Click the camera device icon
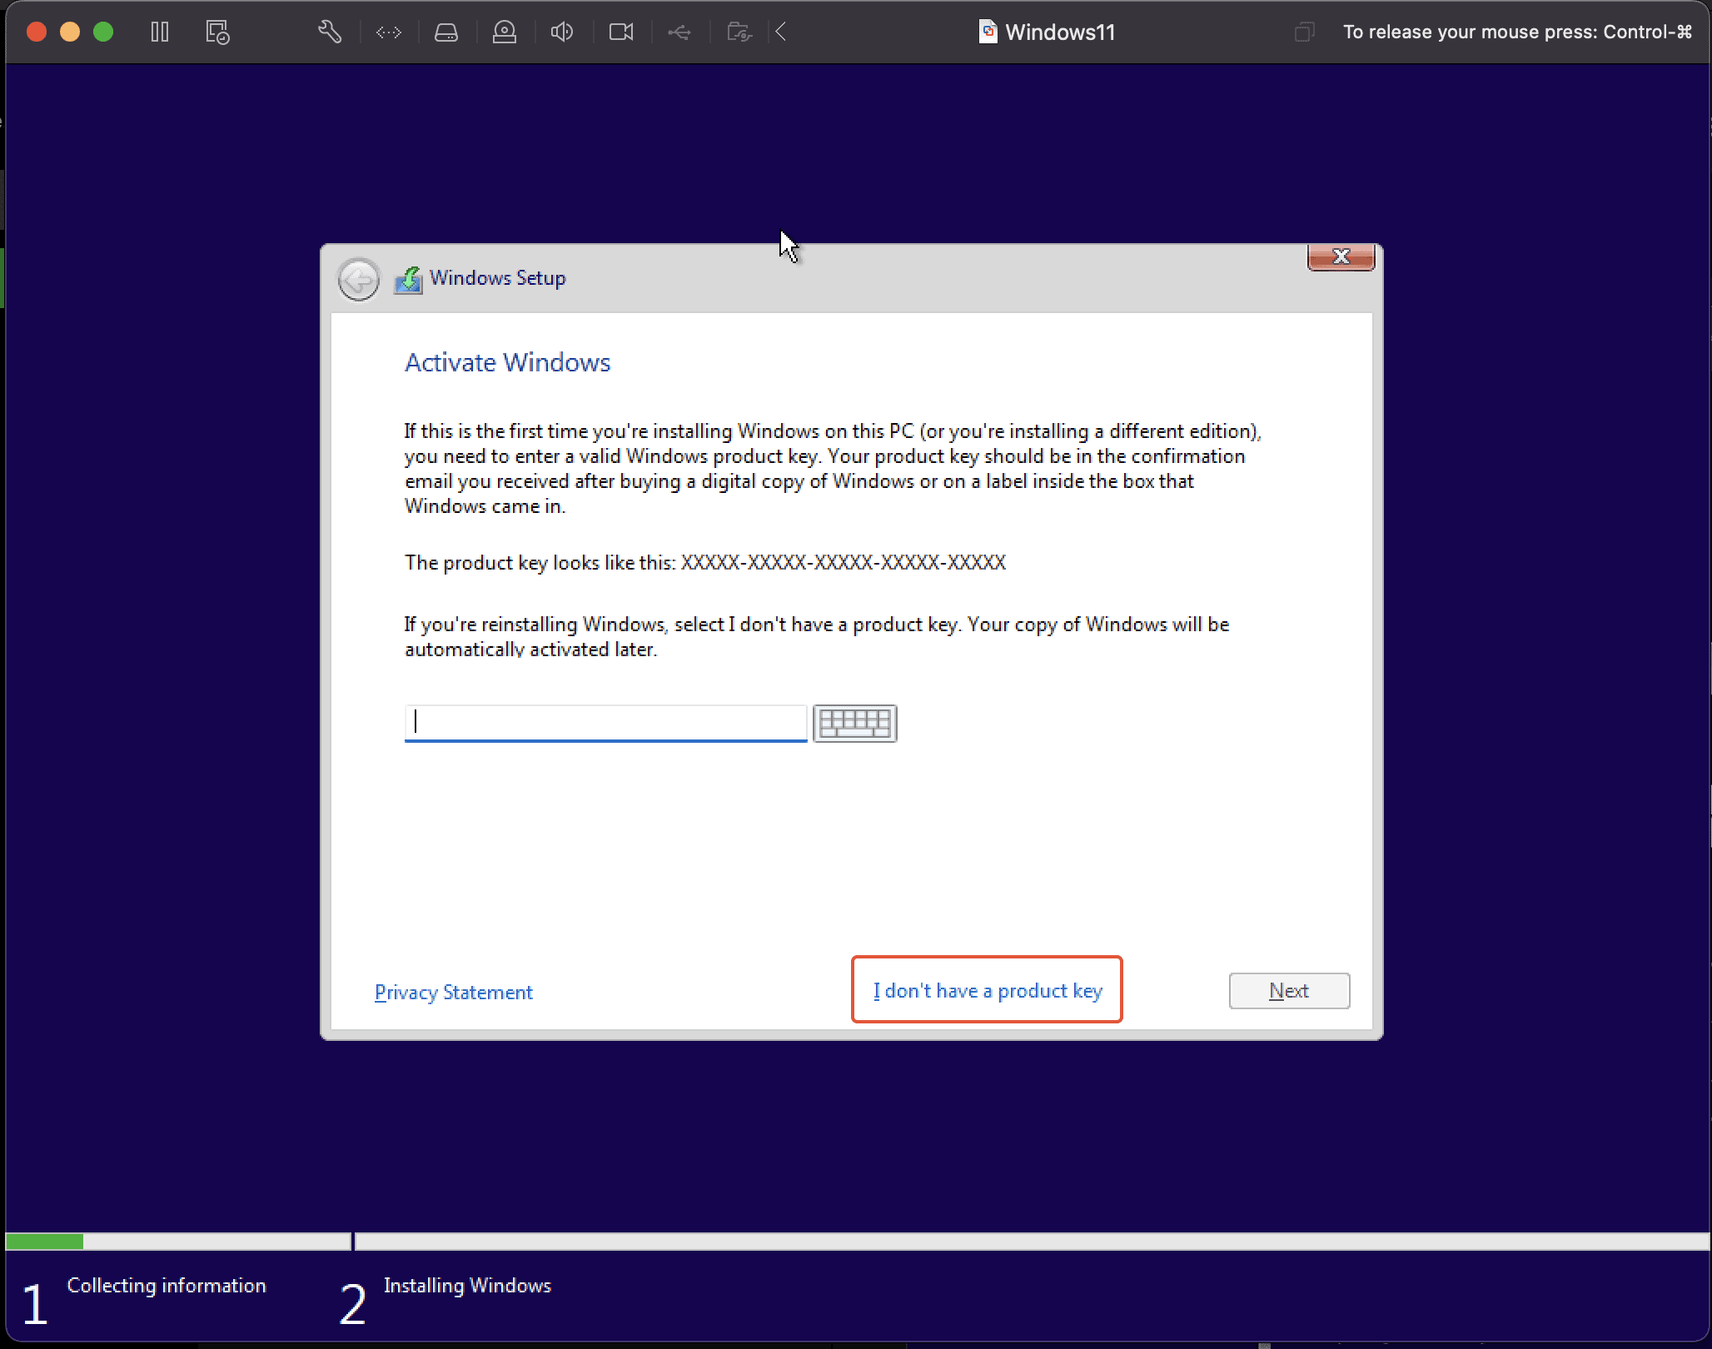Screen dimensions: 1712x1349 (621, 32)
